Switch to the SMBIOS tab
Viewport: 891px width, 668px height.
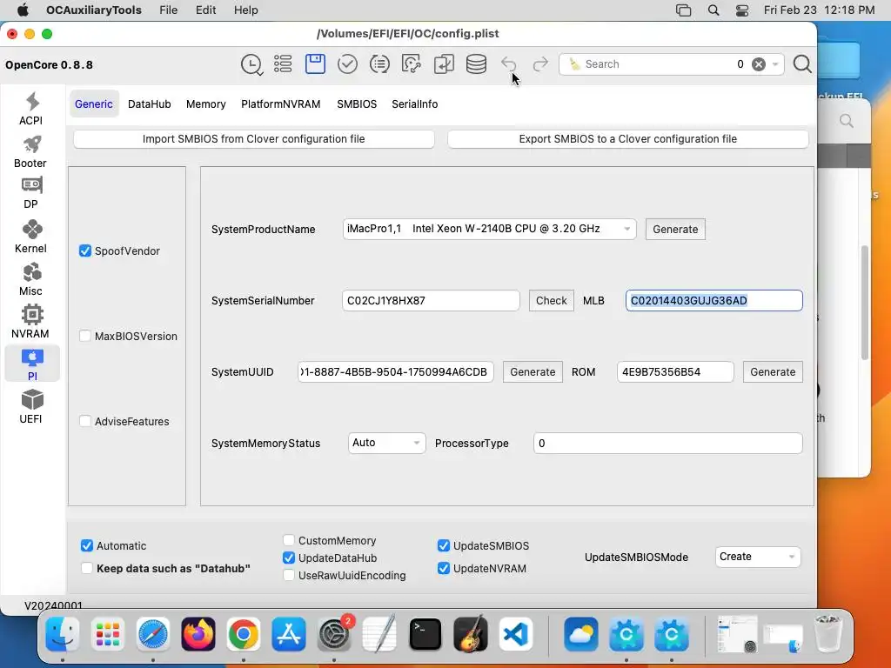click(357, 104)
